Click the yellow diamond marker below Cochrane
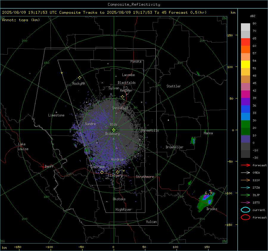 pyautogui.click(x=102, y=172)
